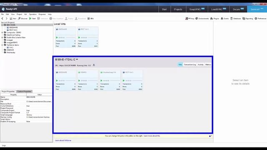267x150 pixels.
Task: Select the swaggerDEMO project folder
Action: (x=12, y=42)
